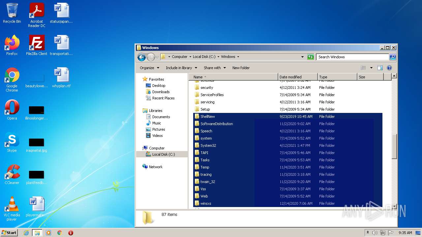Click the volume speaker tray icon
The height and width of the screenshot is (237, 422).
375,233
